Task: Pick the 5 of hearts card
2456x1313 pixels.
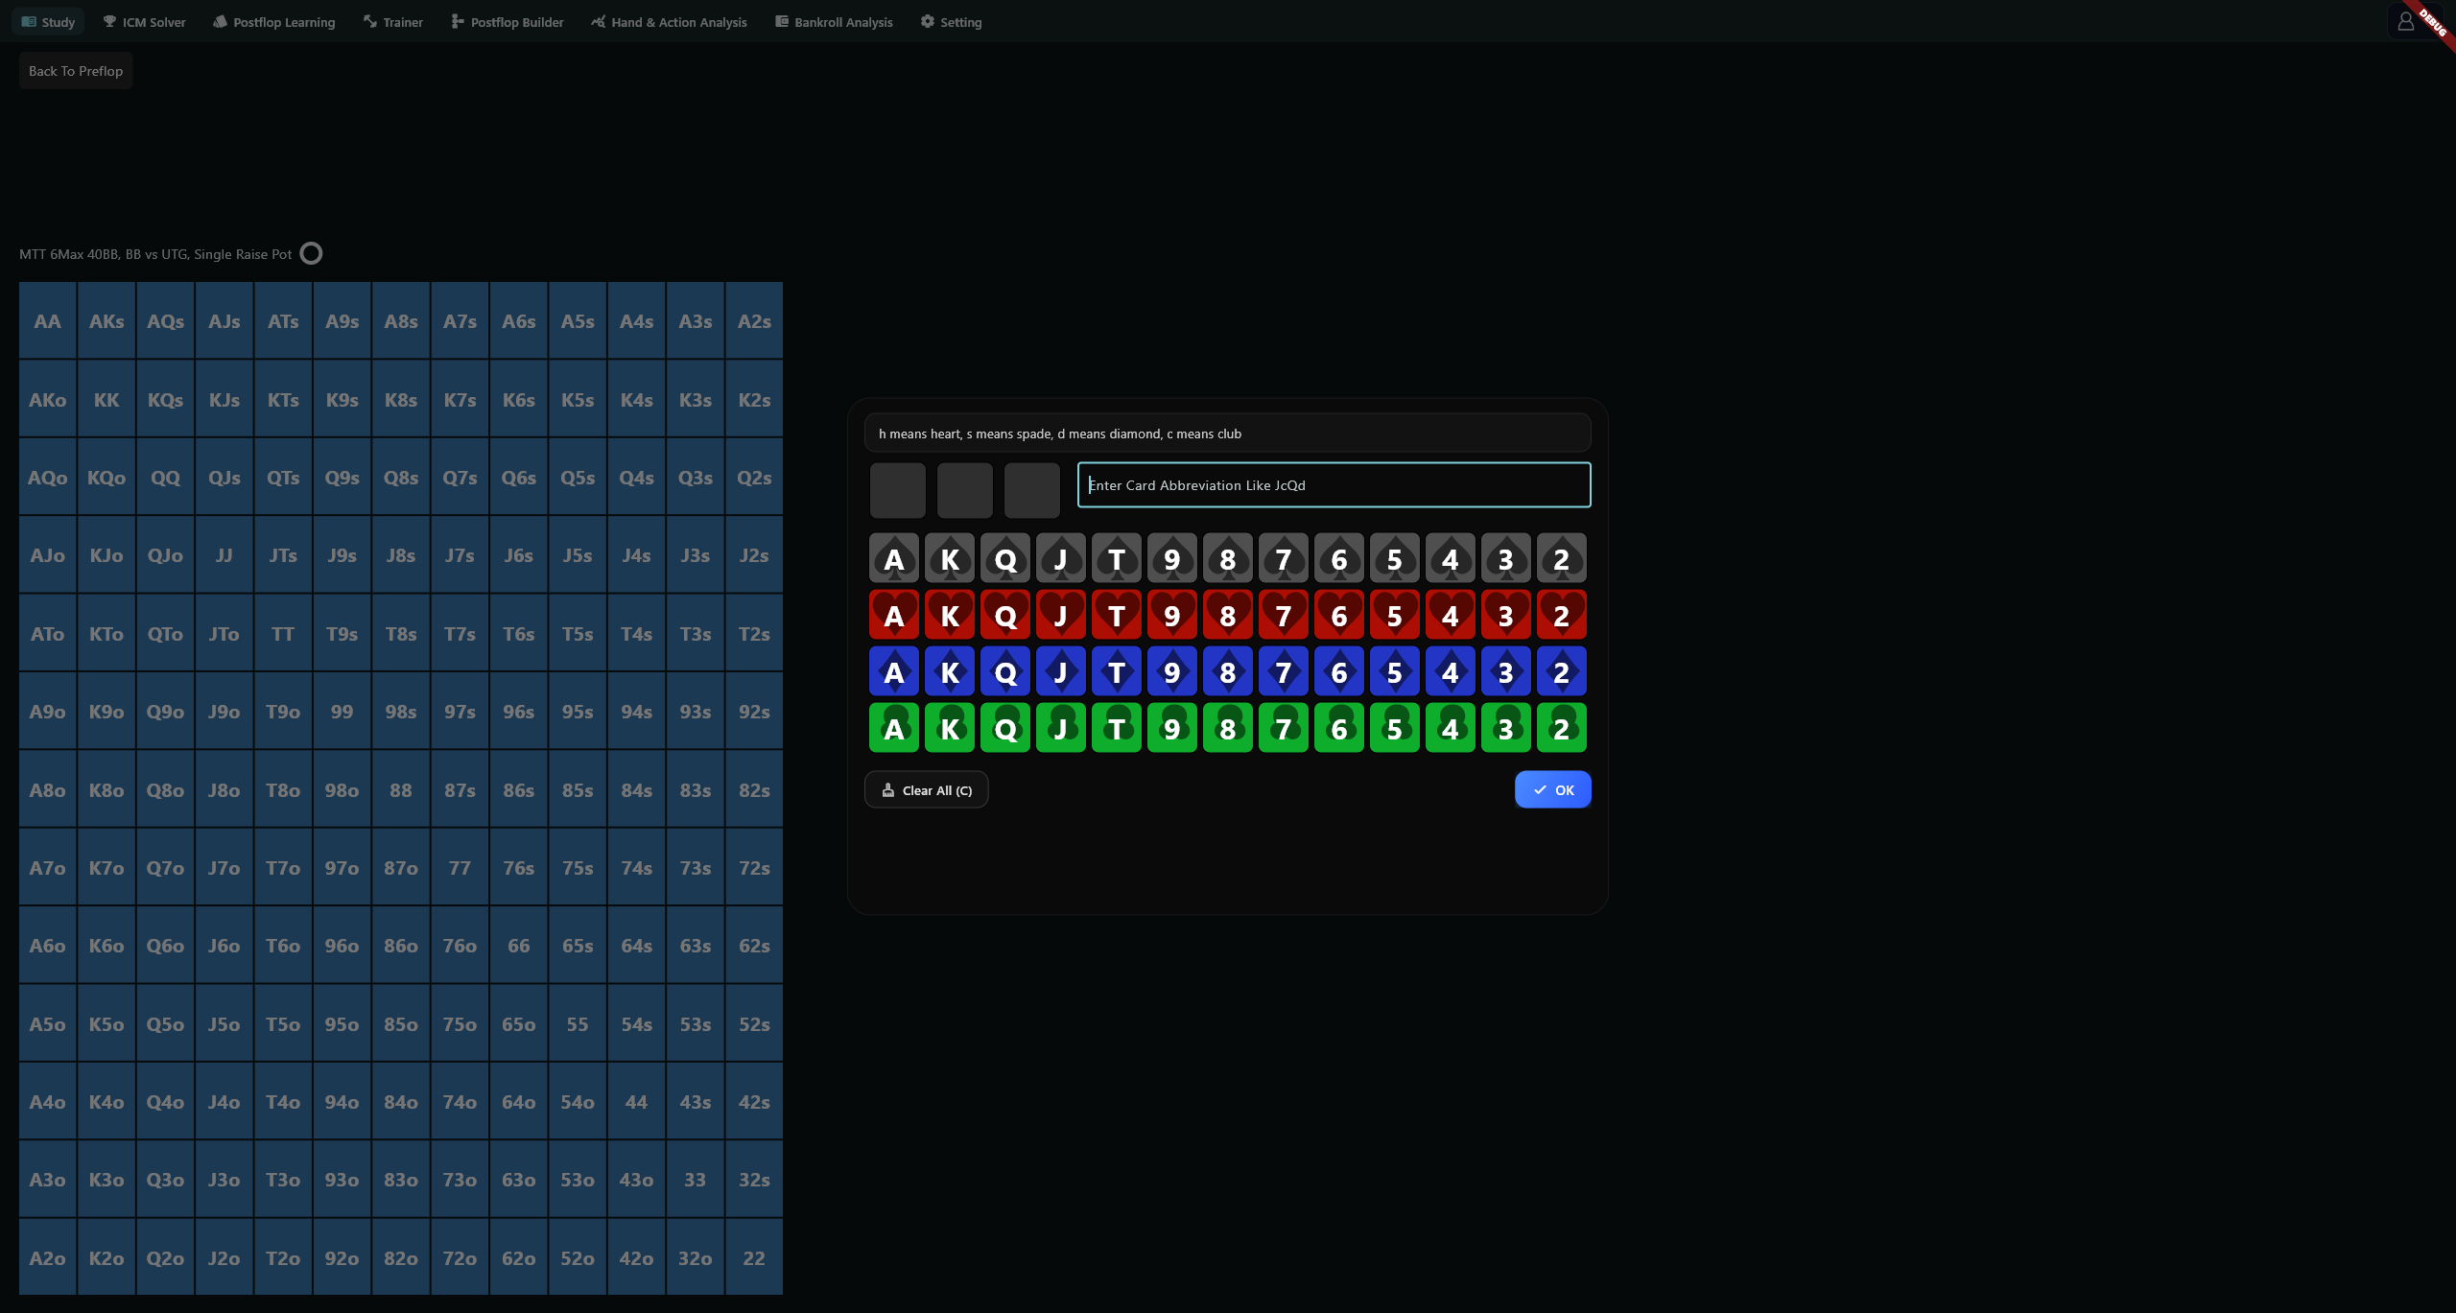Action: click(1394, 615)
